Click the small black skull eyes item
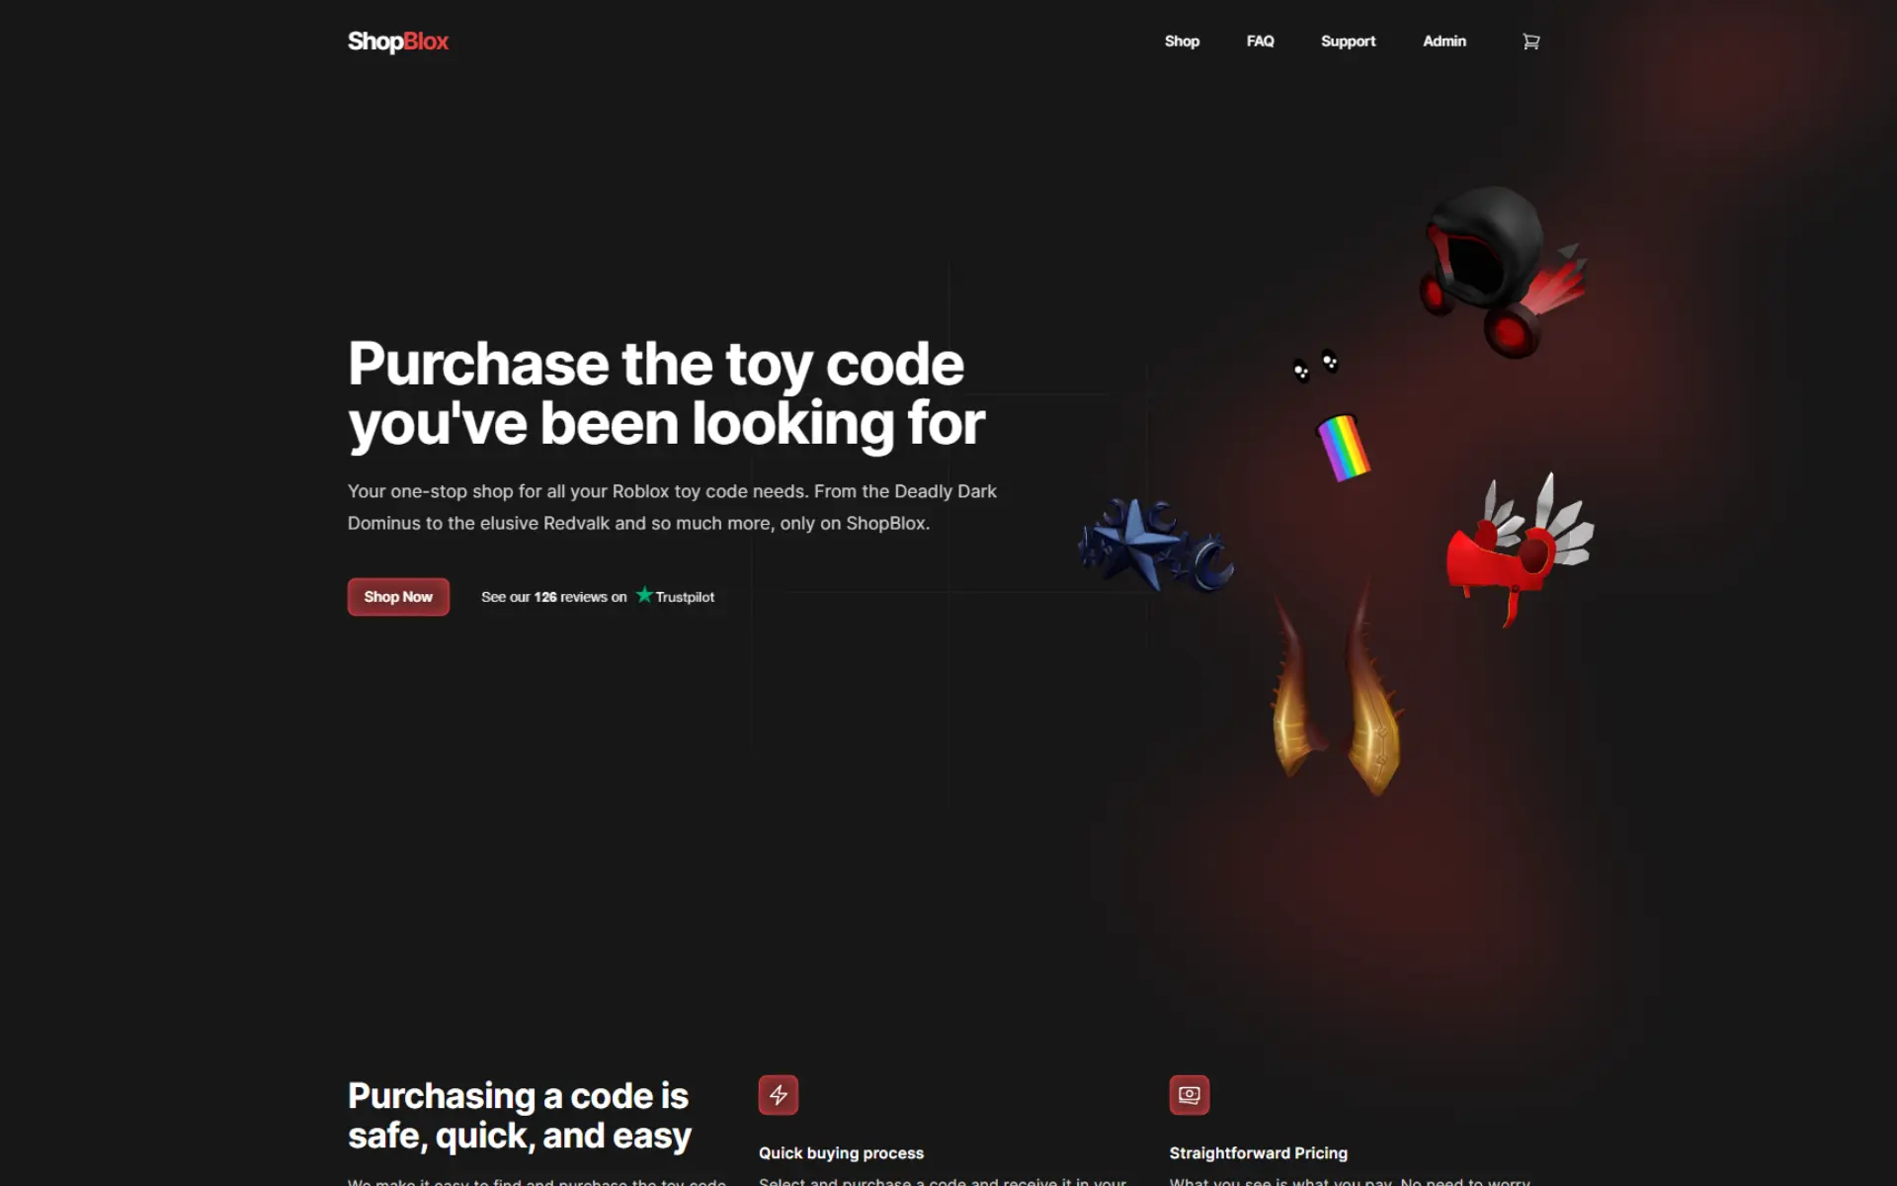The width and height of the screenshot is (1897, 1186). (x=1315, y=366)
